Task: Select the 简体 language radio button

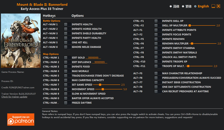Action: click(x=171, y=6)
